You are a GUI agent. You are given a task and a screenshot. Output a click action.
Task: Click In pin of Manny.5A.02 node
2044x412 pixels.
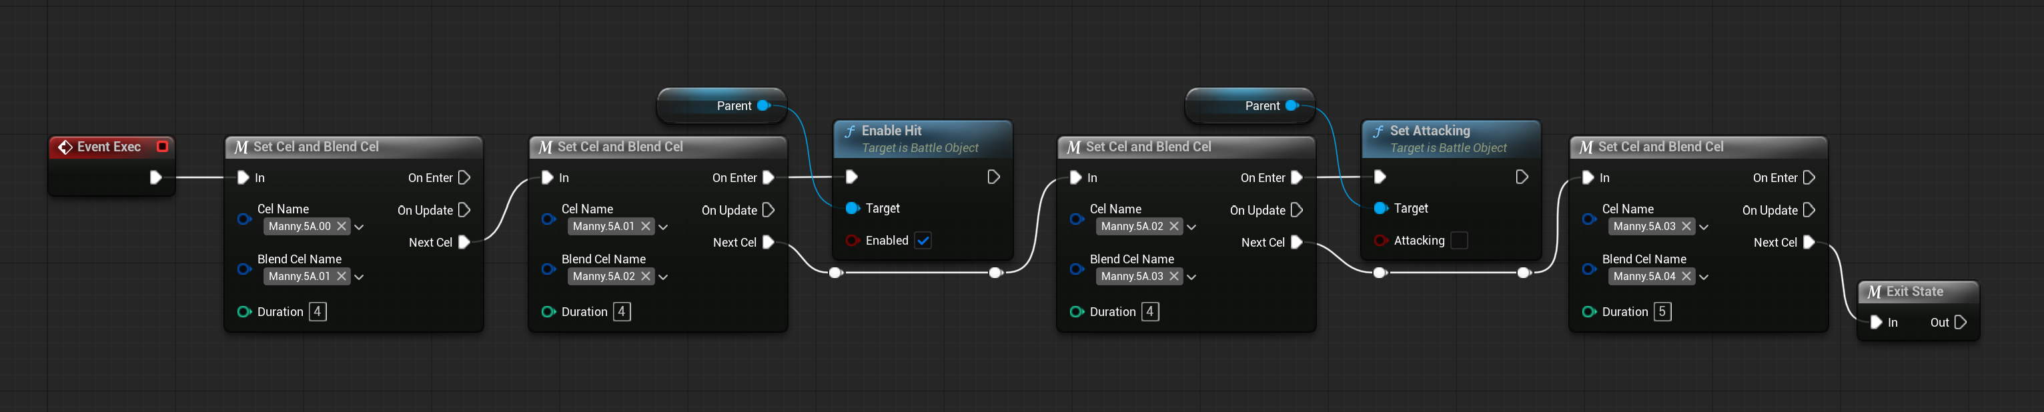pos(1075,177)
